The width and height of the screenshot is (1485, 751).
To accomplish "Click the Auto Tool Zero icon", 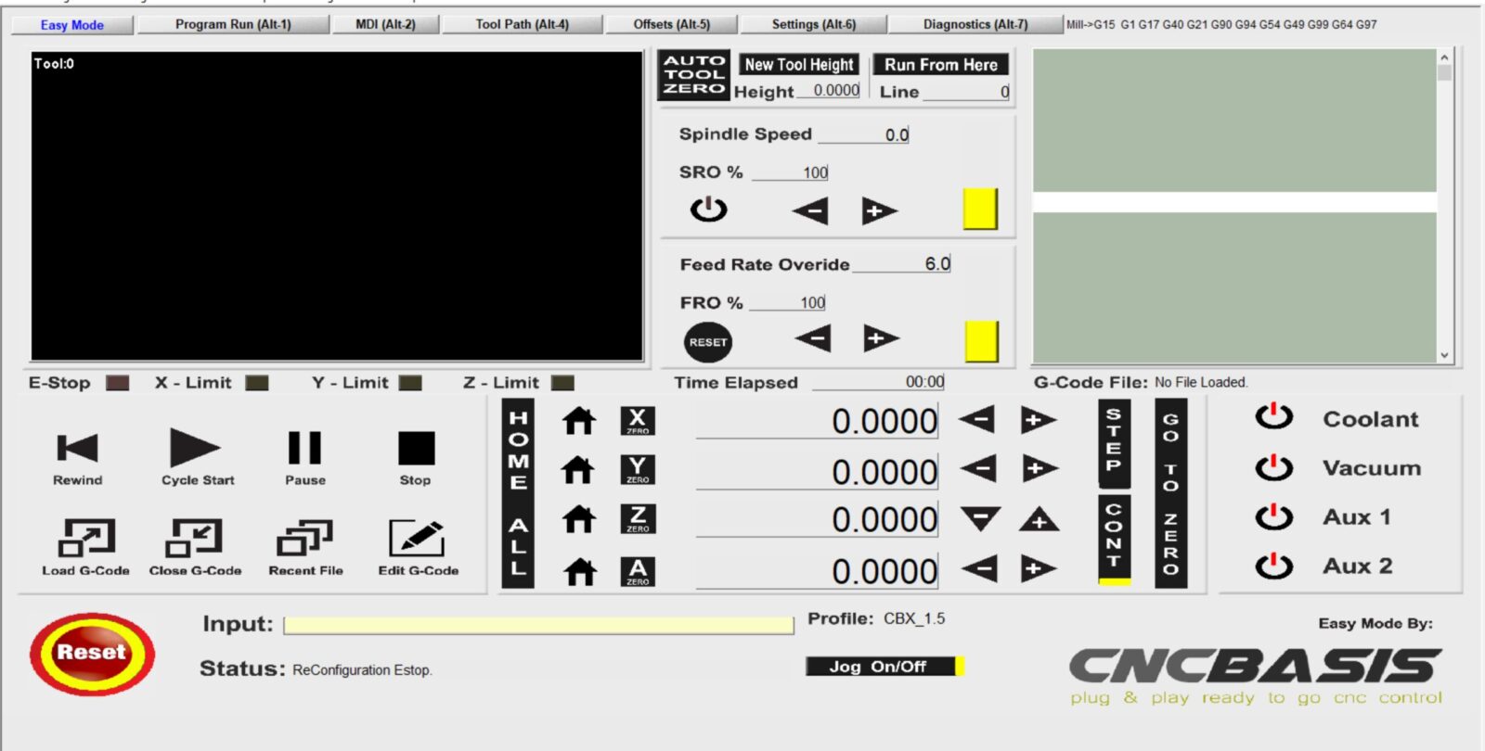I will click(694, 75).
